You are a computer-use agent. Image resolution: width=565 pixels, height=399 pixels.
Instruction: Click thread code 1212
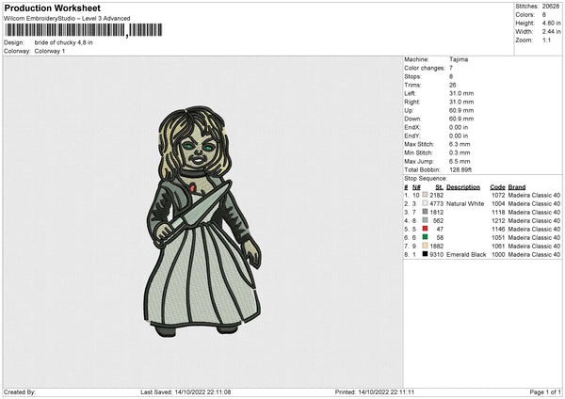(498, 221)
